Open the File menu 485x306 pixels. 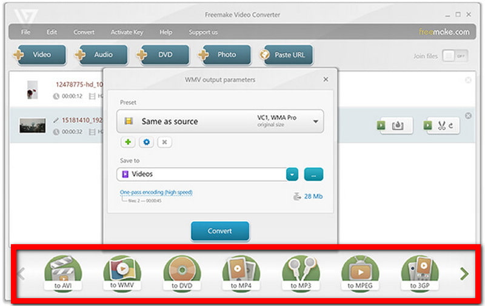[25, 32]
